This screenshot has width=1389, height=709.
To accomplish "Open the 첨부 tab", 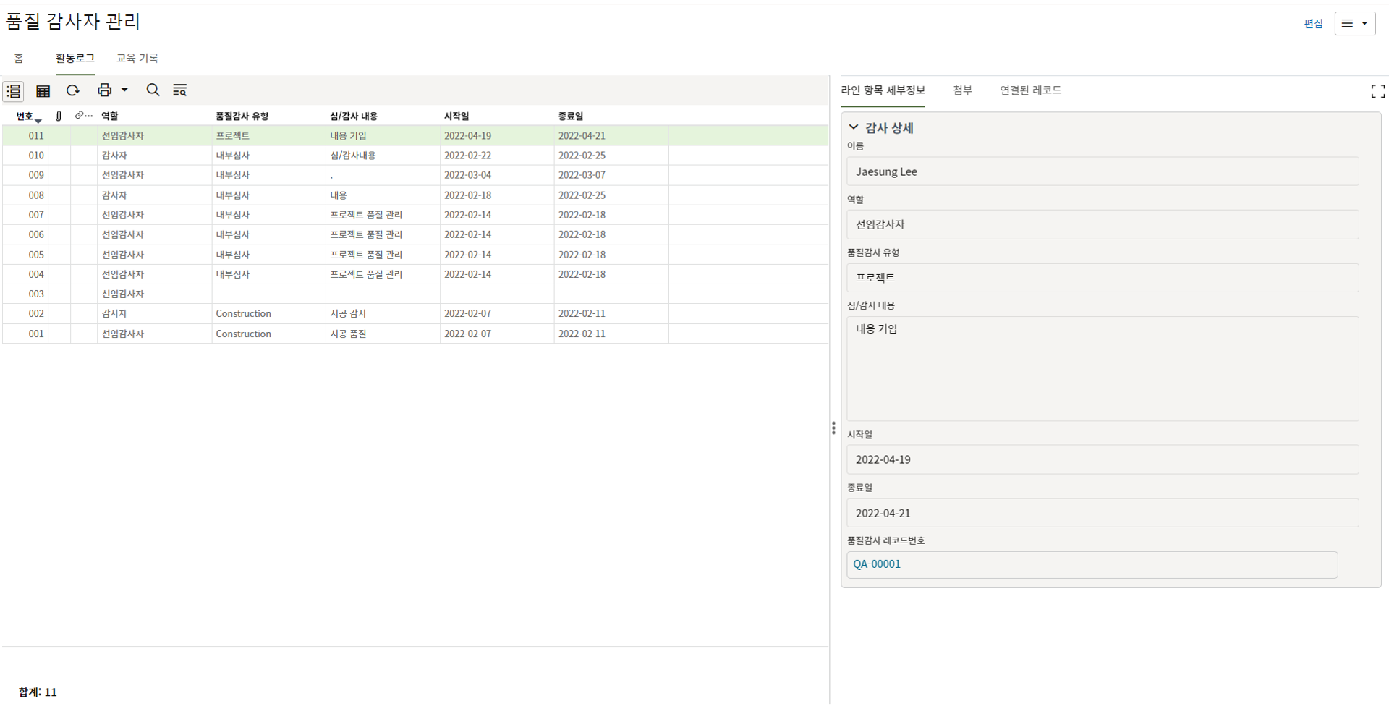I will pyautogui.click(x=962, y=90).
